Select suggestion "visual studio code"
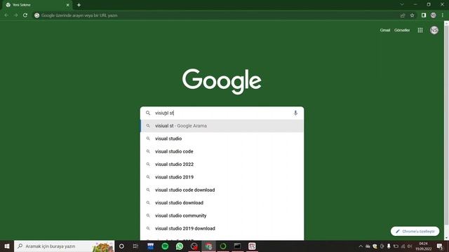The image size is (449, 252). [x=222, y=151]
